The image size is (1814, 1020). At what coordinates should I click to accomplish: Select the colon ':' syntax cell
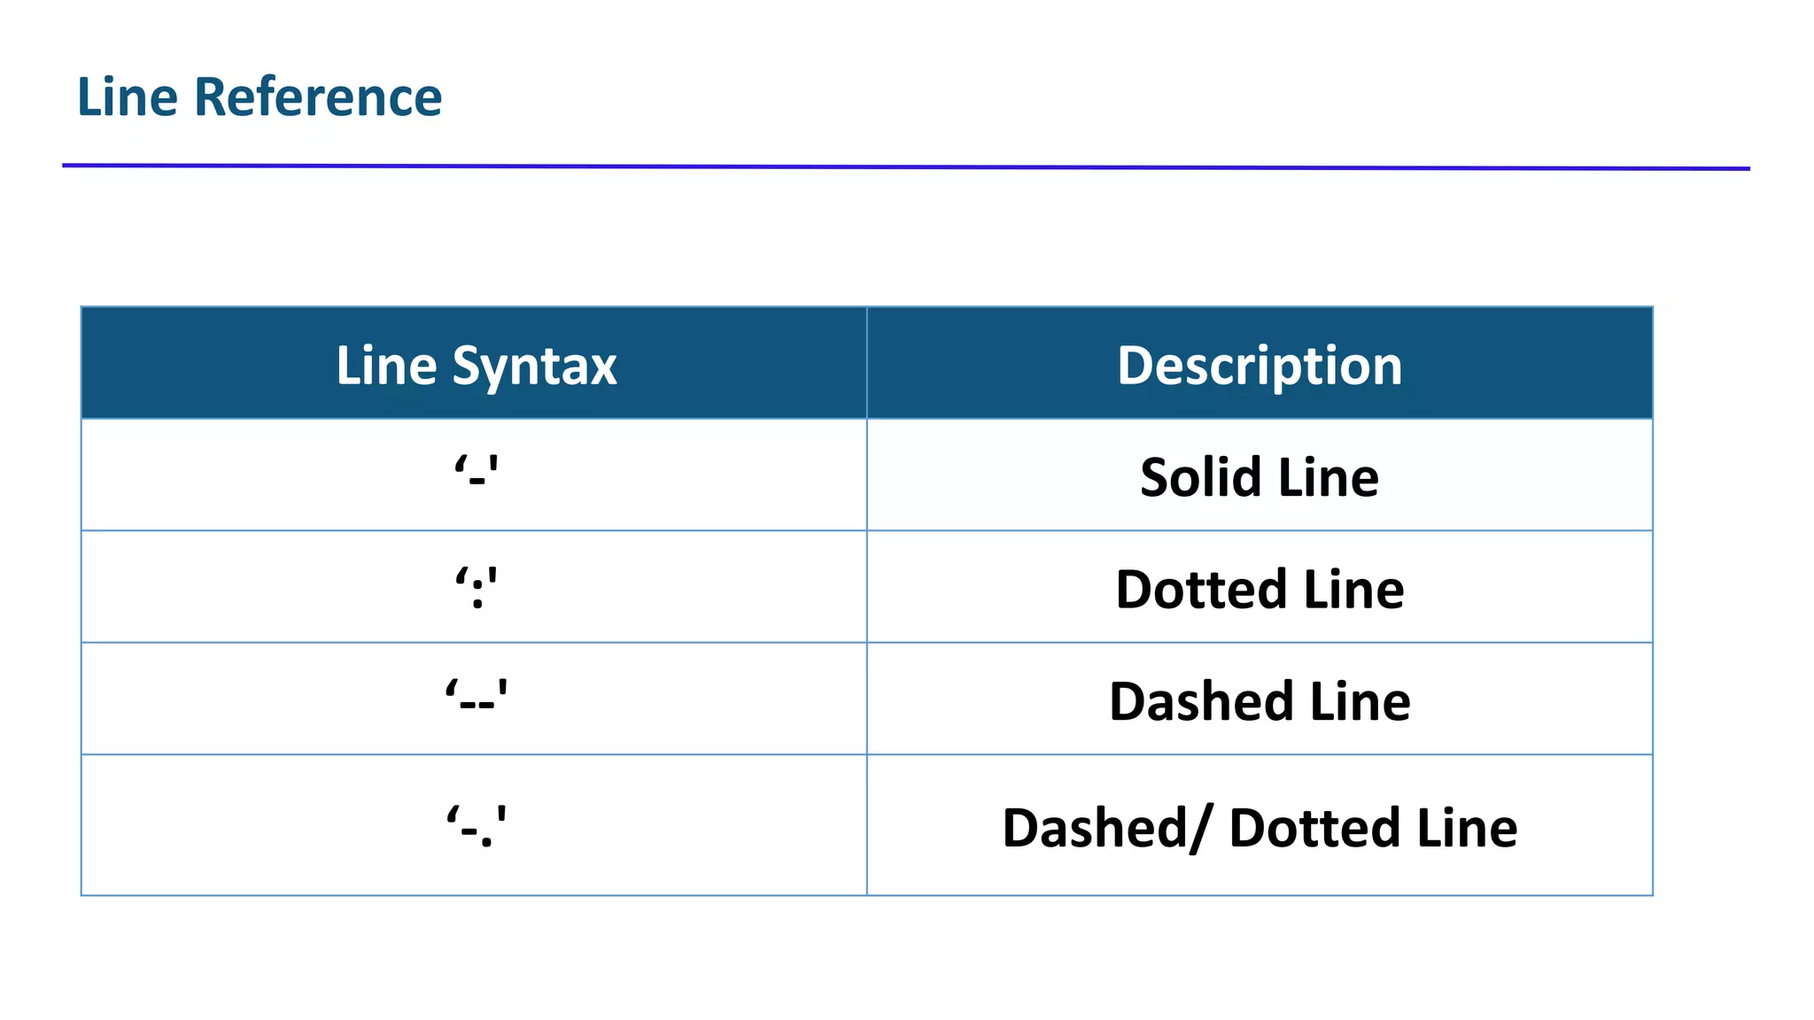(476, 589)
